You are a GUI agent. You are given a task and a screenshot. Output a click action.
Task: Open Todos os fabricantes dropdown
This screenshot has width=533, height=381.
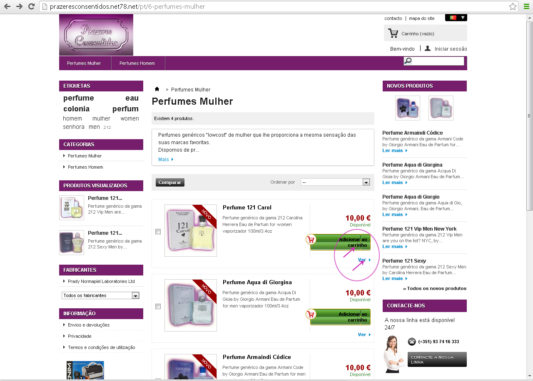tap(100, 295)
